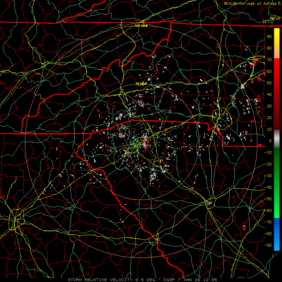The height and width of the screenshot is (282, 282).
Task: Click the 0.5 DEG elevation text in caption
Action: point(146,280)
